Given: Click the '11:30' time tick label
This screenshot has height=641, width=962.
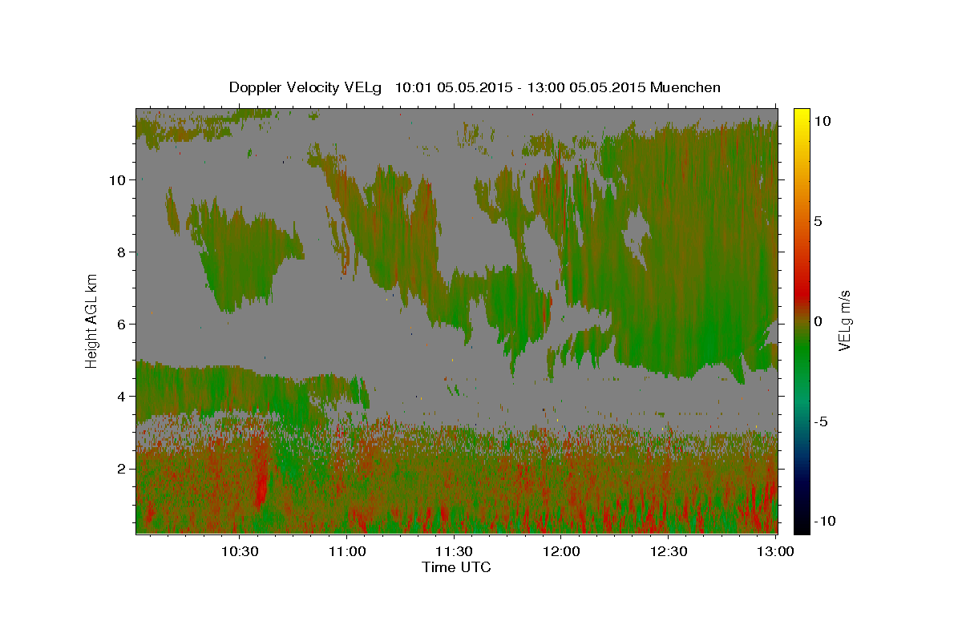Looking at the screenshot, I should (x=455, y=551).
